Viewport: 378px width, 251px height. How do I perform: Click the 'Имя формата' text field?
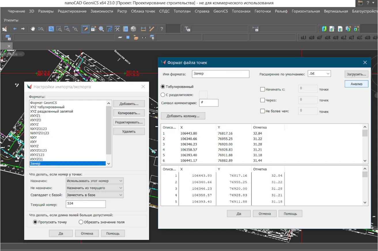point(220,74)
